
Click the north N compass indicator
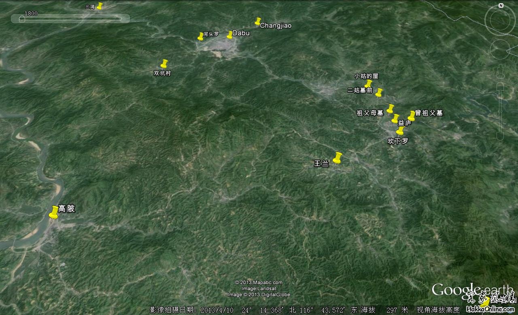tap(501, 6)
